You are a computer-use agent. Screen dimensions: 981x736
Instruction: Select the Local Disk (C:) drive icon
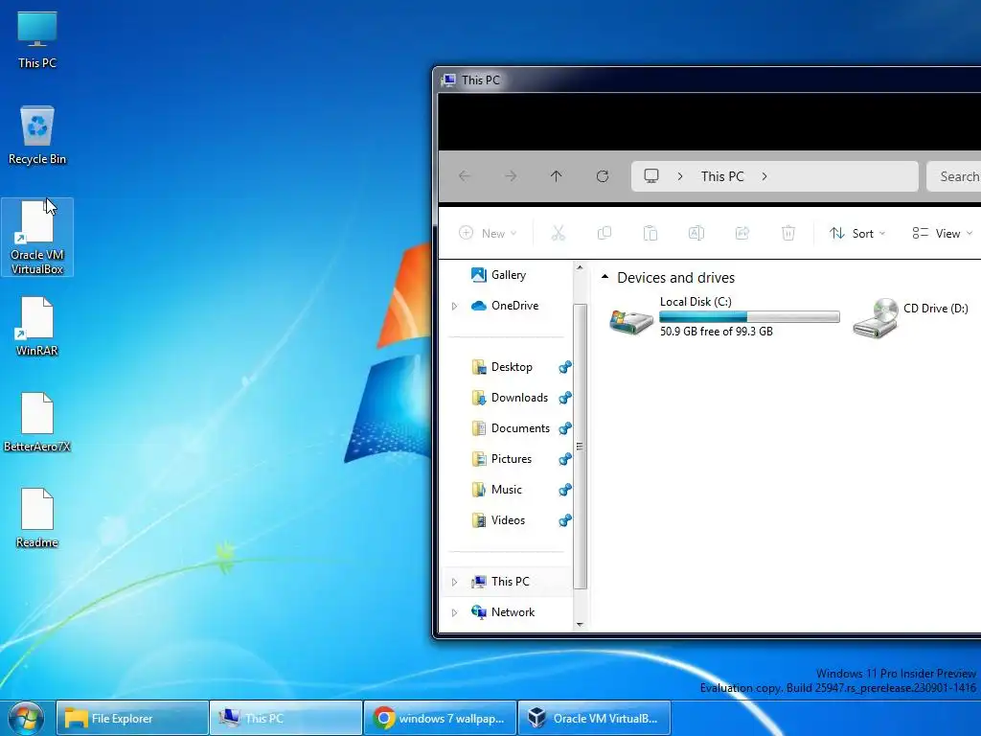(631, 321)
